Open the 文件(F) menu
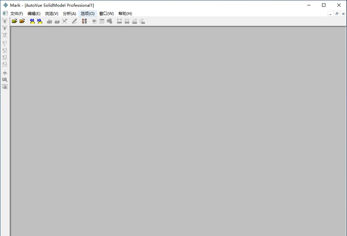Screen dimensions: 347x236 [x=17, y=13]
